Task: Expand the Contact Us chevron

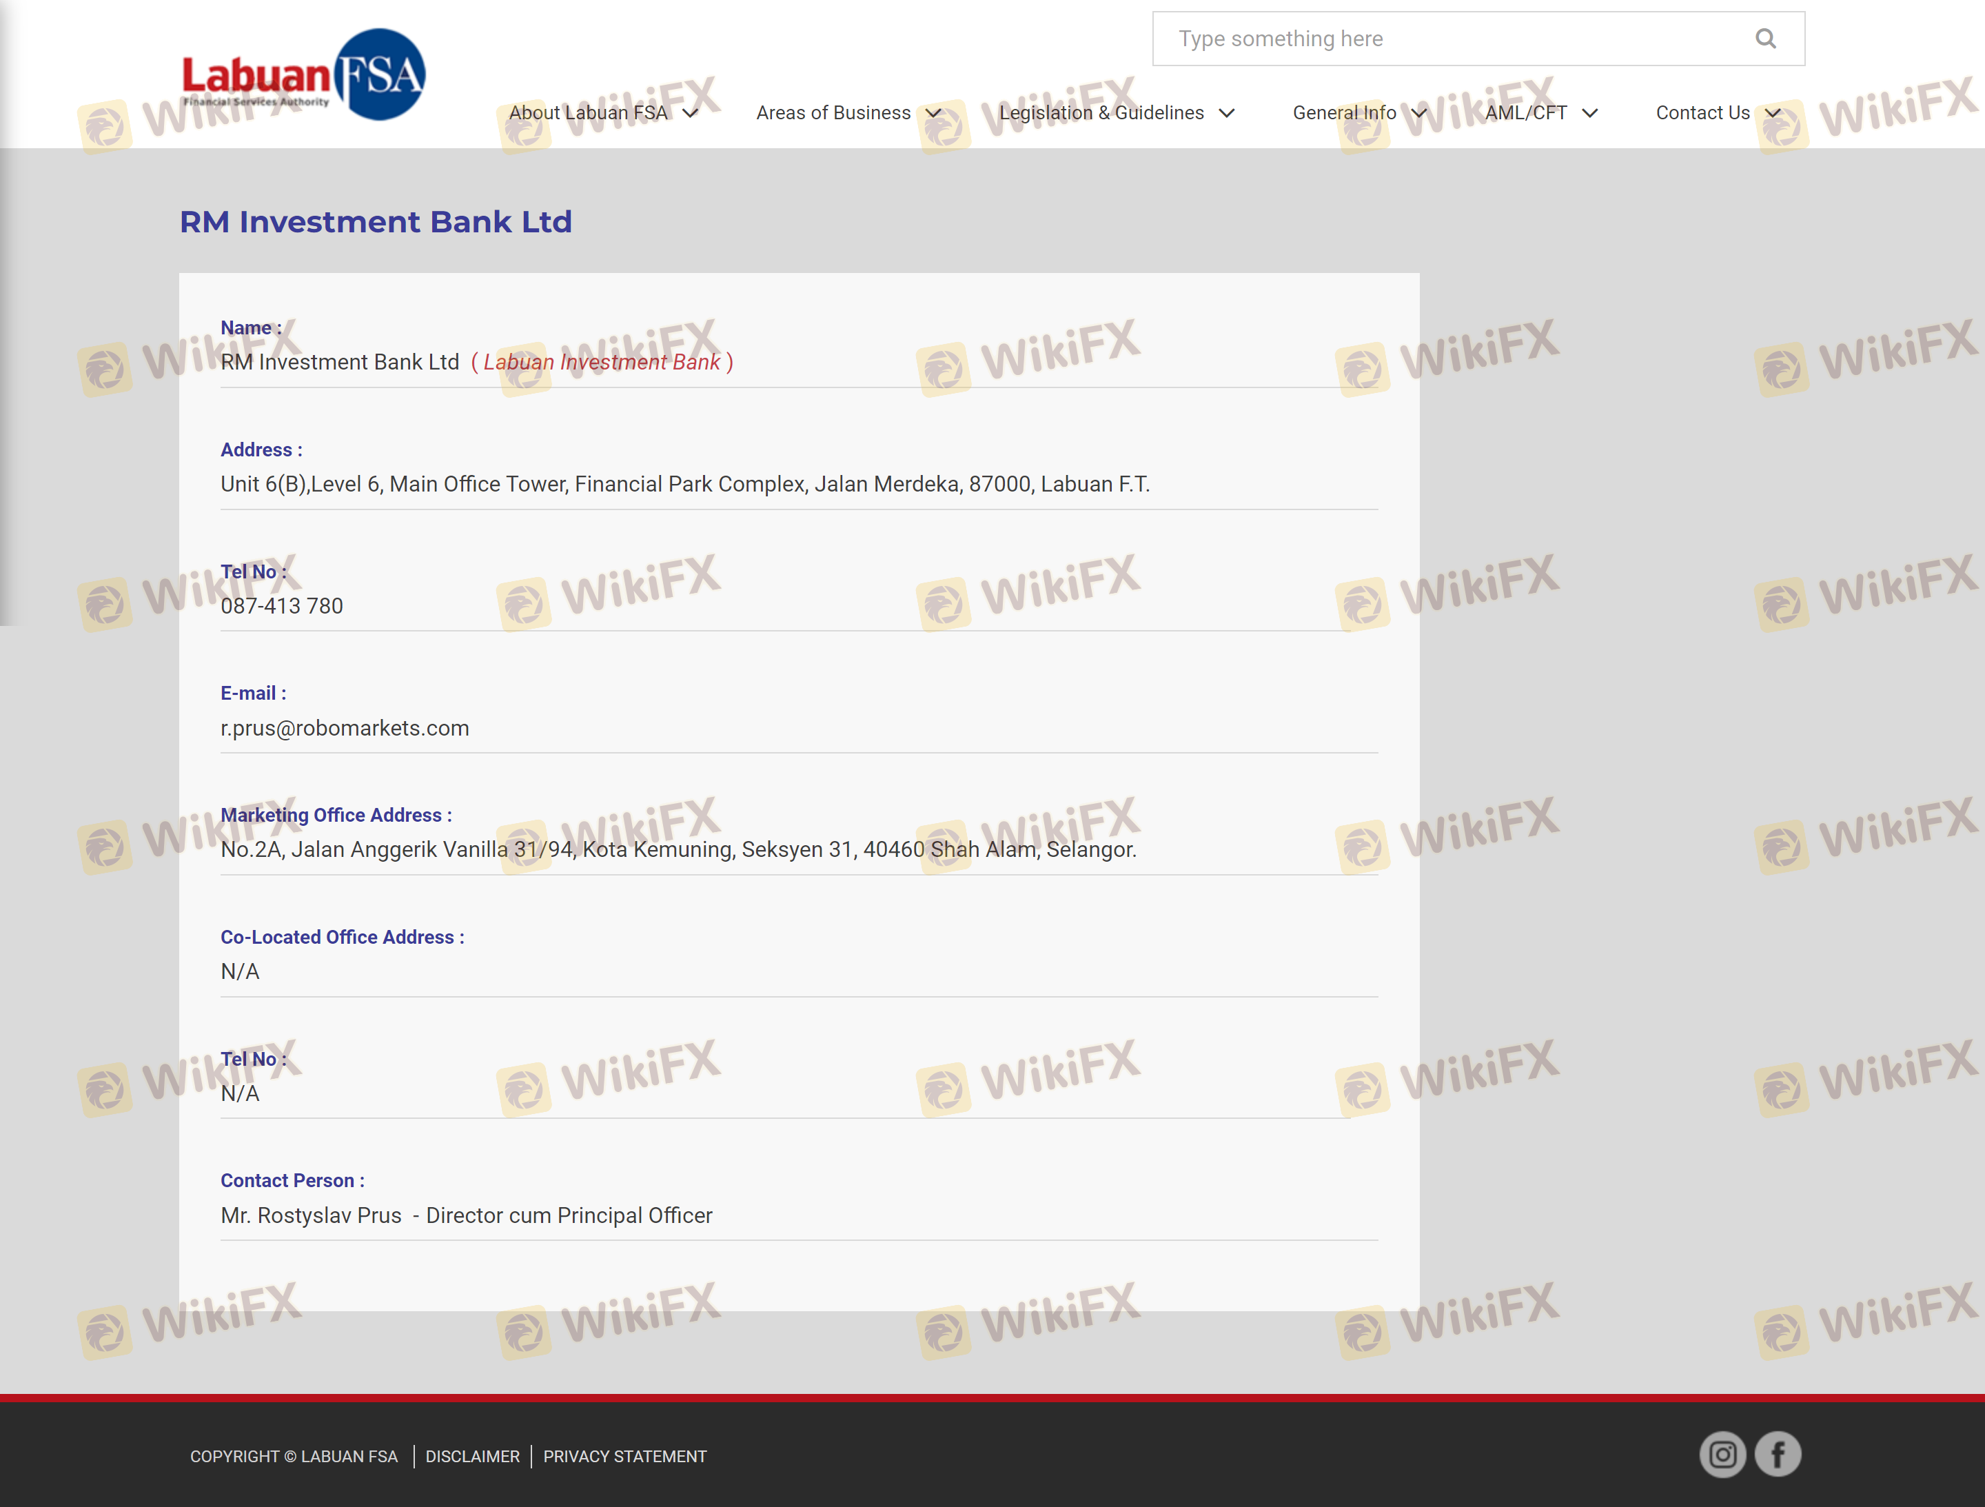Action: [x=1773, y=113]
